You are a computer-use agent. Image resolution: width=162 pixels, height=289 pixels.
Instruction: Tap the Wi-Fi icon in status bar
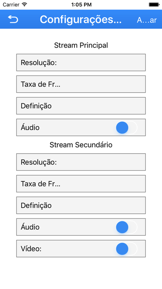click(x=24, y=4)
